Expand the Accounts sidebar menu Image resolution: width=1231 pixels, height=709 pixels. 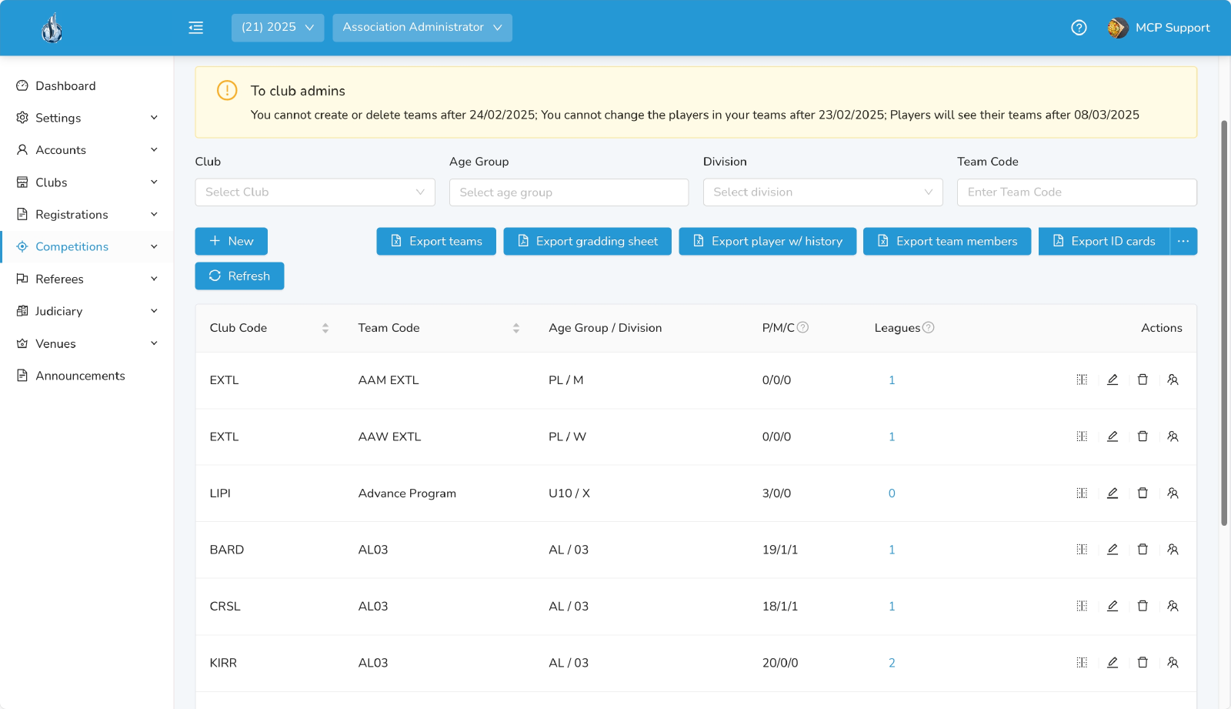click(87, 150)
